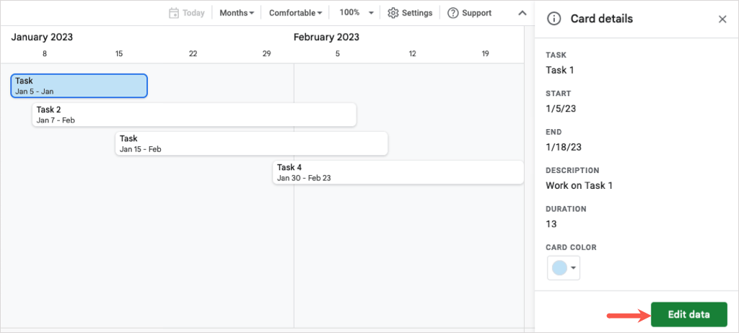Click the February 2023 month header

click(326, 37)
